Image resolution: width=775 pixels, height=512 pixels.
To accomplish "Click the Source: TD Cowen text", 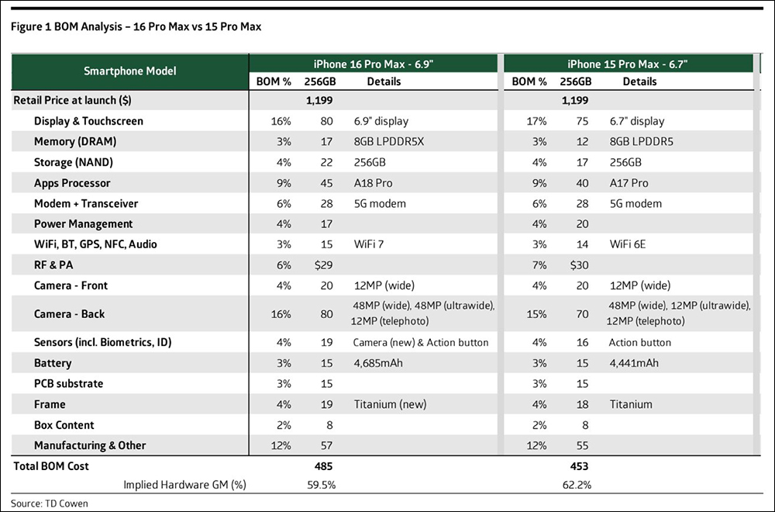I will click(50, 503).
